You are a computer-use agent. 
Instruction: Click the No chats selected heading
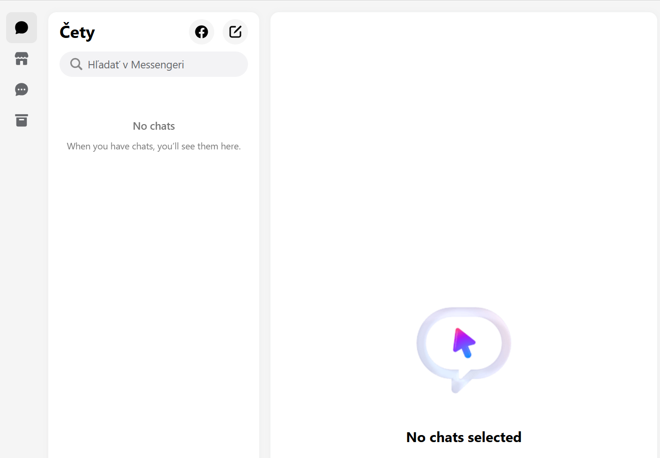[x=464, y=437]
